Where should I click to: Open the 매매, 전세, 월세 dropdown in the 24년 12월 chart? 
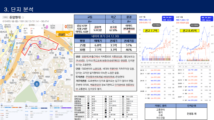[x=207, y=19]
